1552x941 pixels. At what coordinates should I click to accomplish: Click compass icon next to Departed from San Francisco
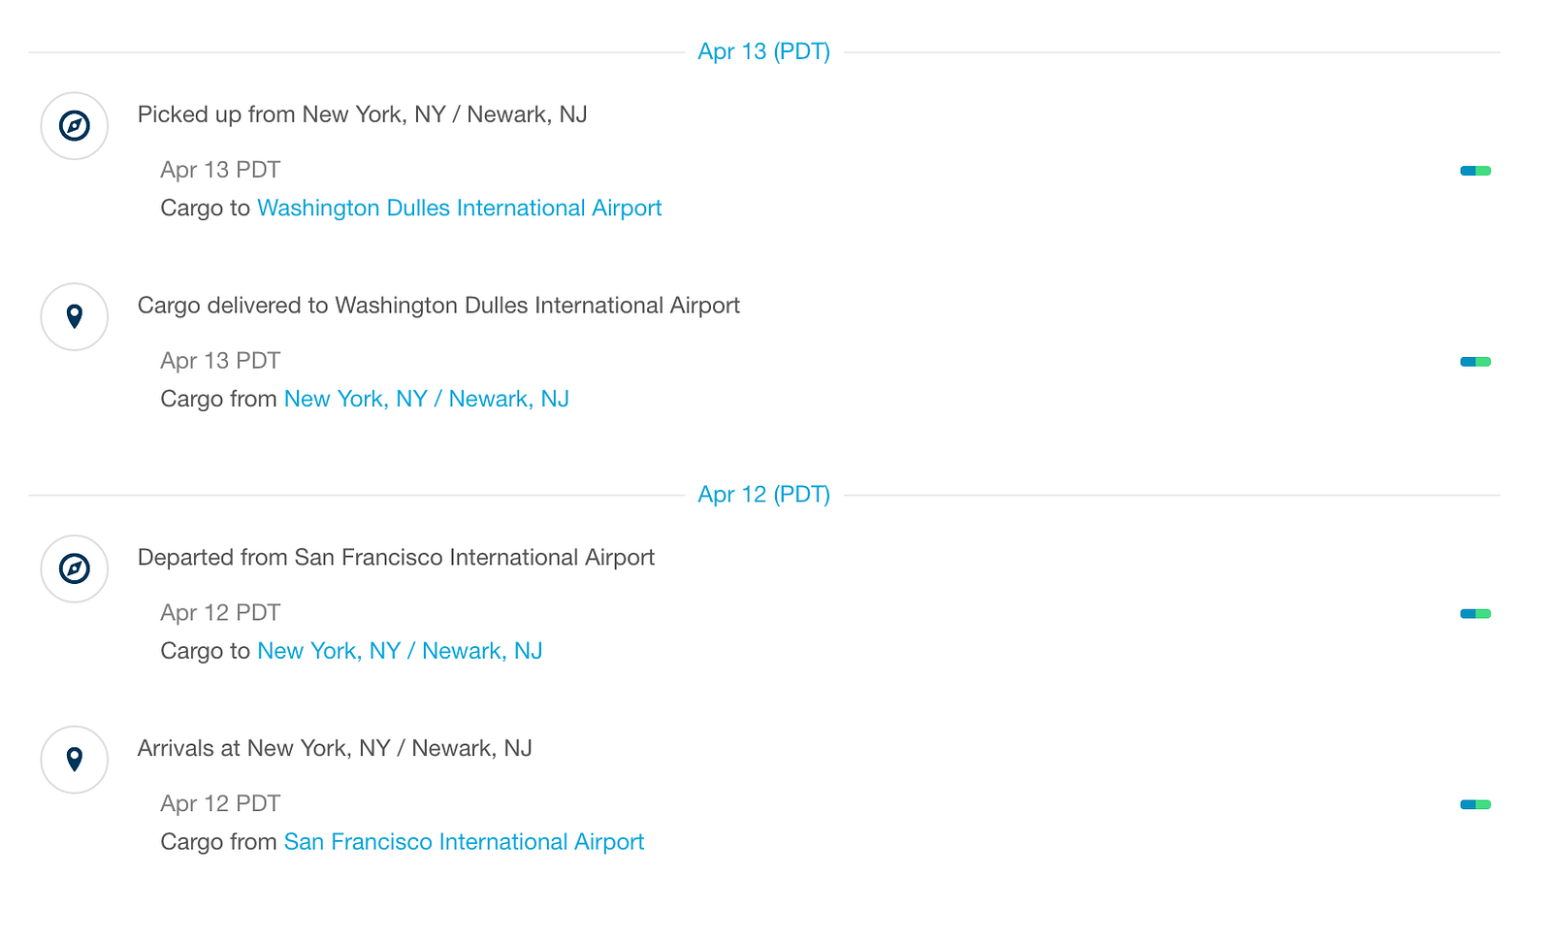(75, 568)
